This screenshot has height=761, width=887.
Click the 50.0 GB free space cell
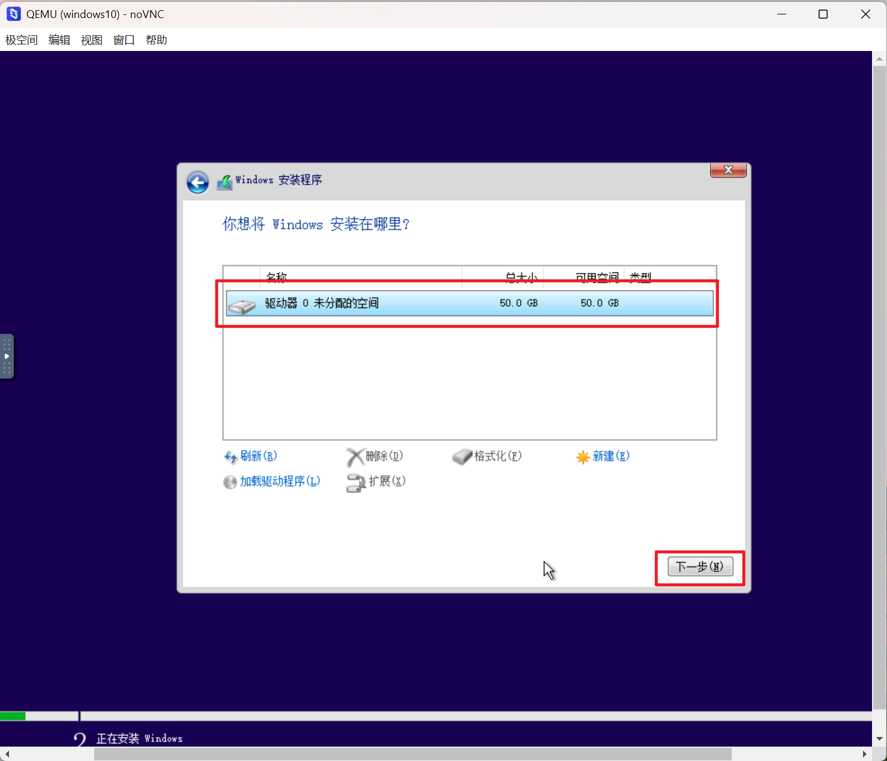point(600,303)
